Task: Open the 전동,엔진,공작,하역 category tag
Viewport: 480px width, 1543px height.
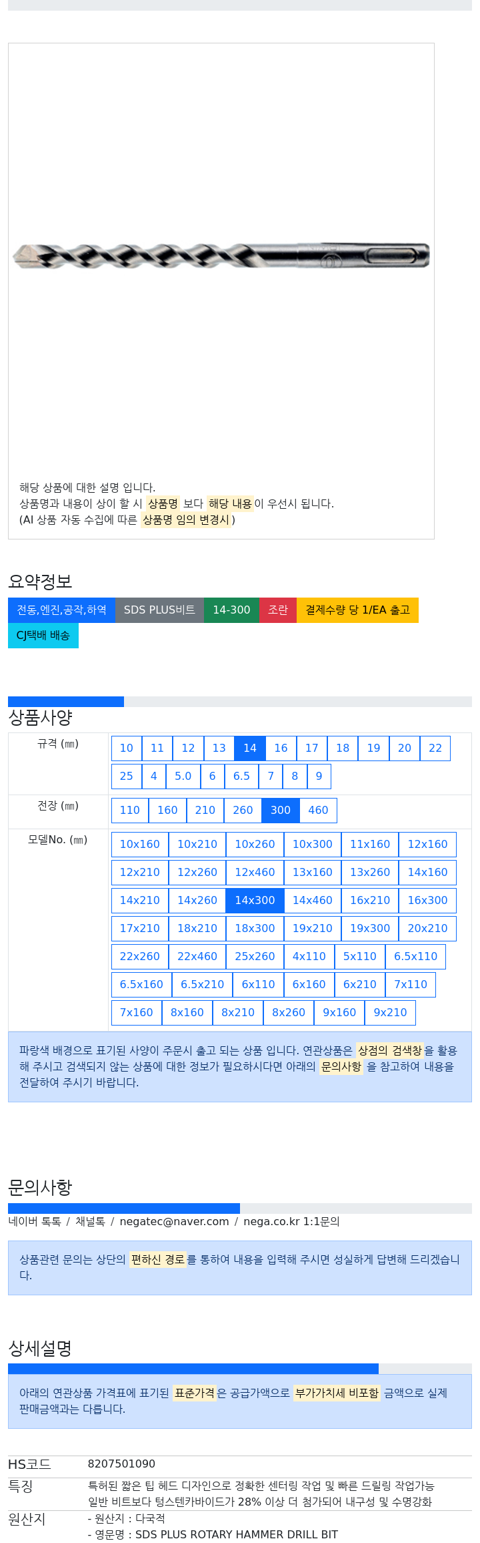Action: 61,610
